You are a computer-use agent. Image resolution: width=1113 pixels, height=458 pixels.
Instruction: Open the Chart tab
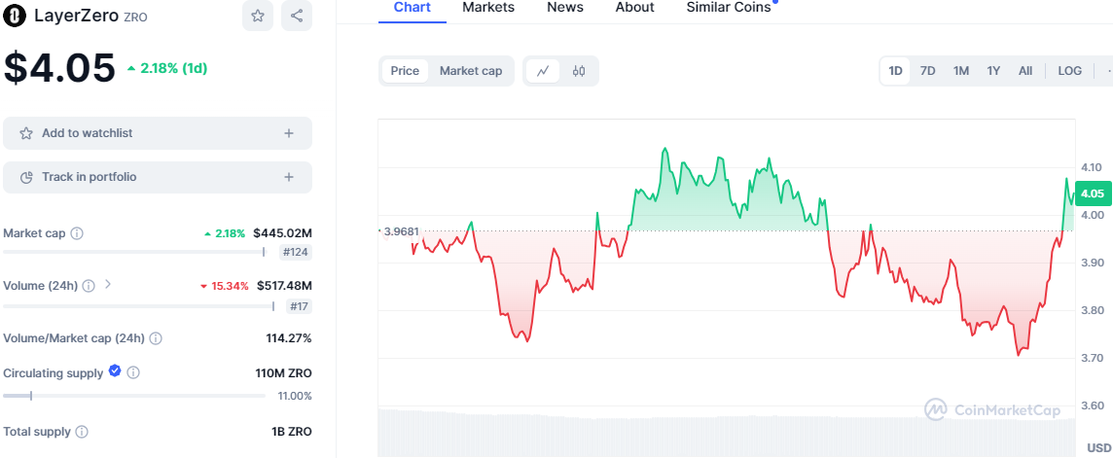412,8
